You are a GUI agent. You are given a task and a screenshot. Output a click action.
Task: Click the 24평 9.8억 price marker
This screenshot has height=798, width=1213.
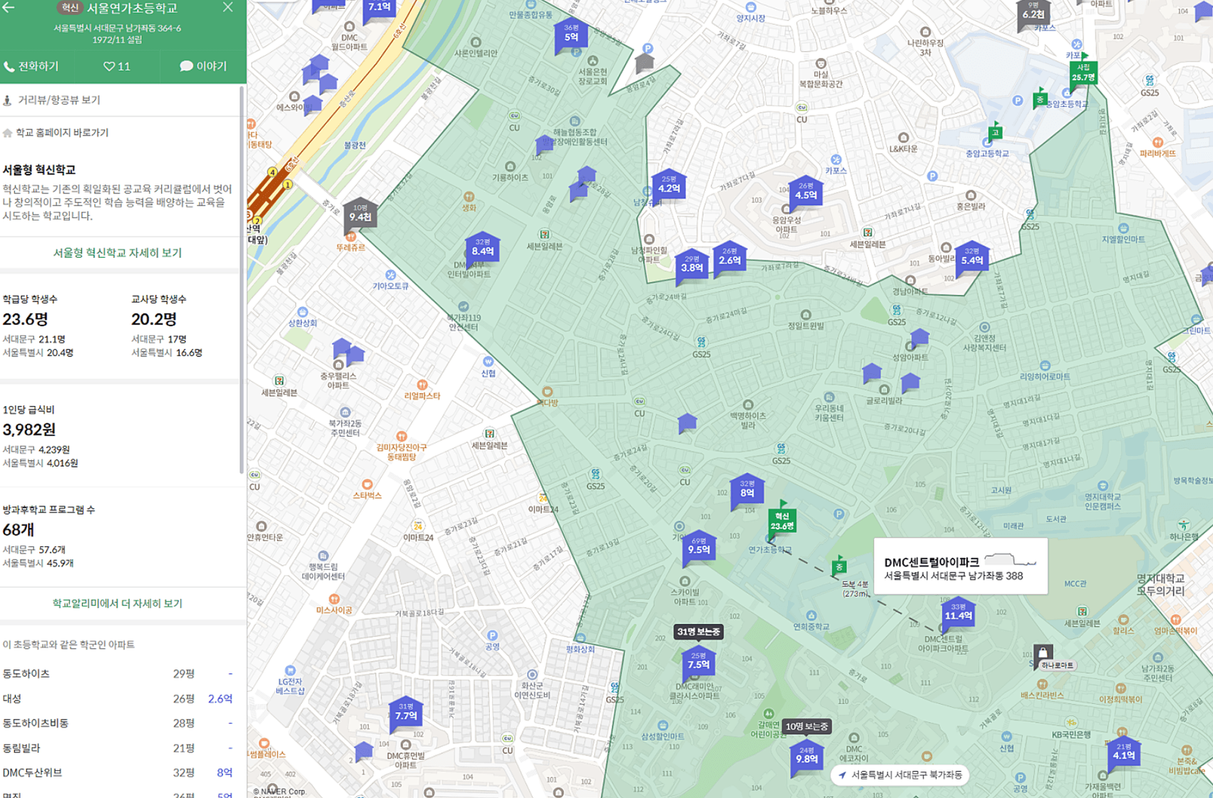(x=807, y=757)
